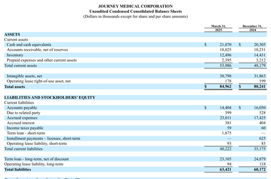Click the 'Accounts payable' row label
This screenshot has height=179, width=271.
[x=22, y=108]
